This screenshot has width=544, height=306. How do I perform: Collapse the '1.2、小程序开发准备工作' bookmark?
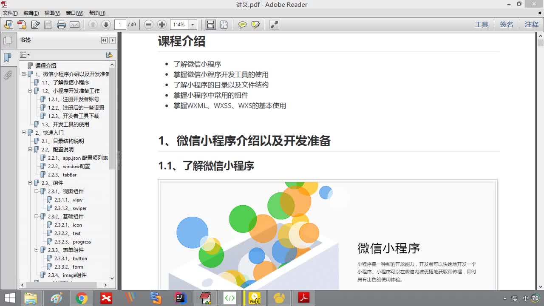(30, 91)
